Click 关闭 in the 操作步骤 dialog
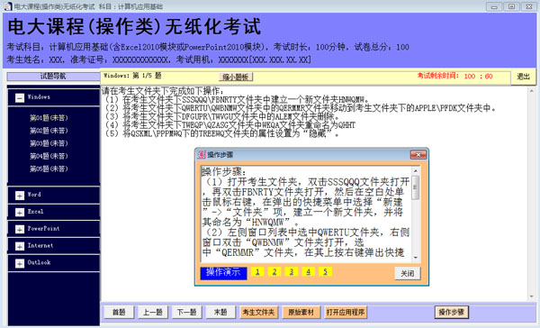This screenshot has width=540, height=328. 408,274
